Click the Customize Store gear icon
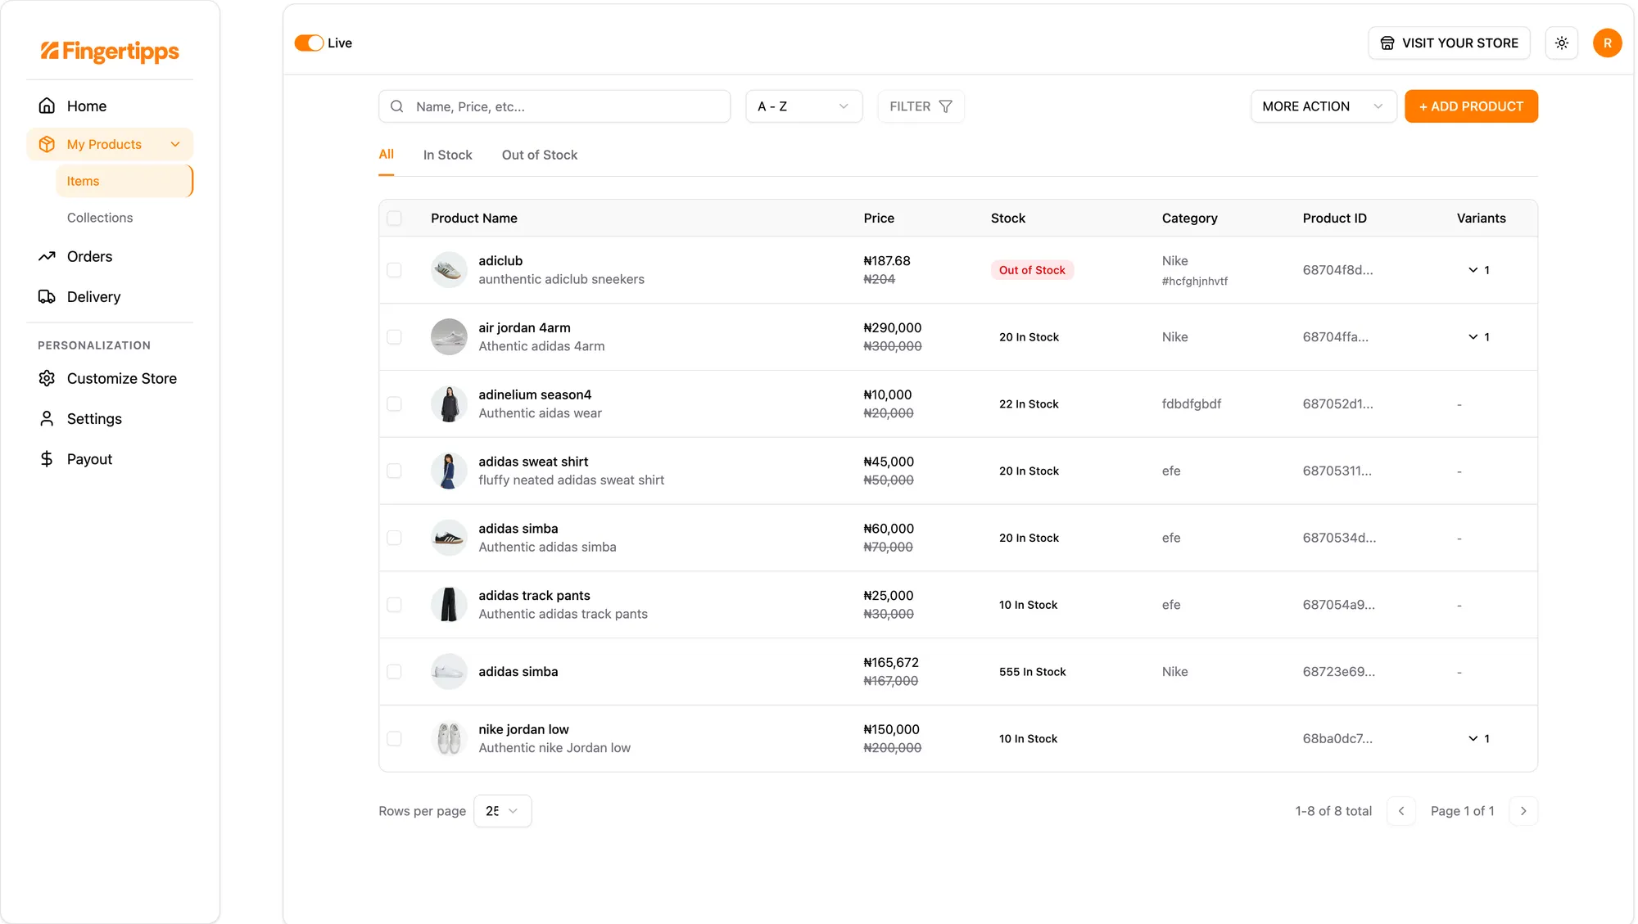Image resolution: width=1638 pixels, height=924 pixels. point(47,378)
